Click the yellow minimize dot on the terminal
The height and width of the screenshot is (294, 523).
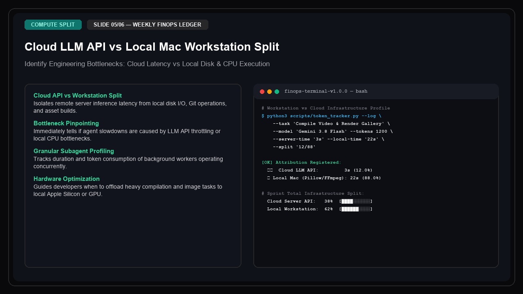(x=269, y=91)
